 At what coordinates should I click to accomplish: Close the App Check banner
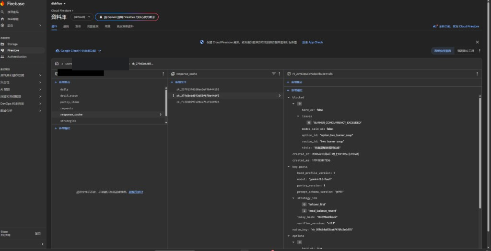(477, 42)
